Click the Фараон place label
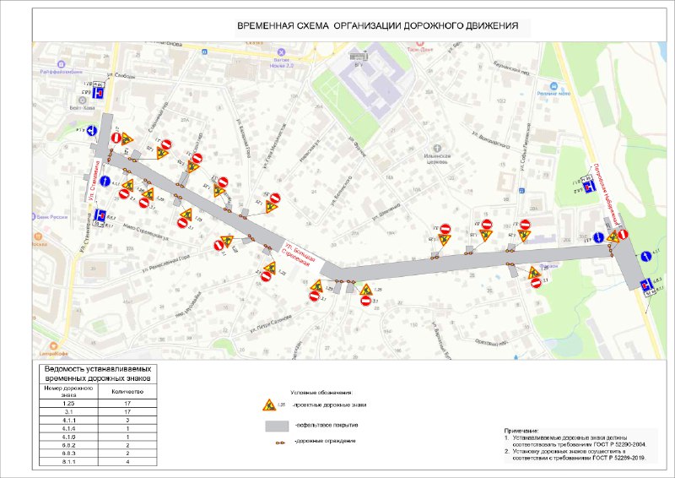This screenshot has height=478, width=675. (x=549, y=266)
